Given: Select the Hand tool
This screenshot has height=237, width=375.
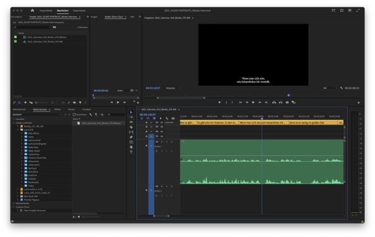Looking at the screenshot, I should pyautogui.click(x=131, y=147).
